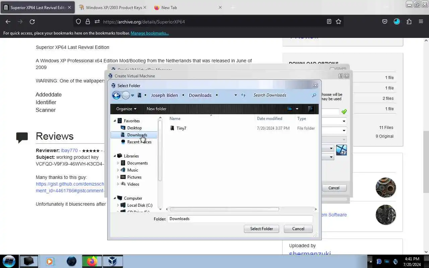Open the address bar previous locations dropdown
Screen dimensions: 429x268
pyautogui.click(x=236, y=95)
